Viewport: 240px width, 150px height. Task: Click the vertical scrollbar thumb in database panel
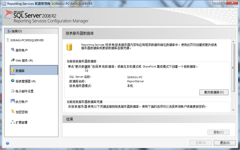[x=233, y=68]
